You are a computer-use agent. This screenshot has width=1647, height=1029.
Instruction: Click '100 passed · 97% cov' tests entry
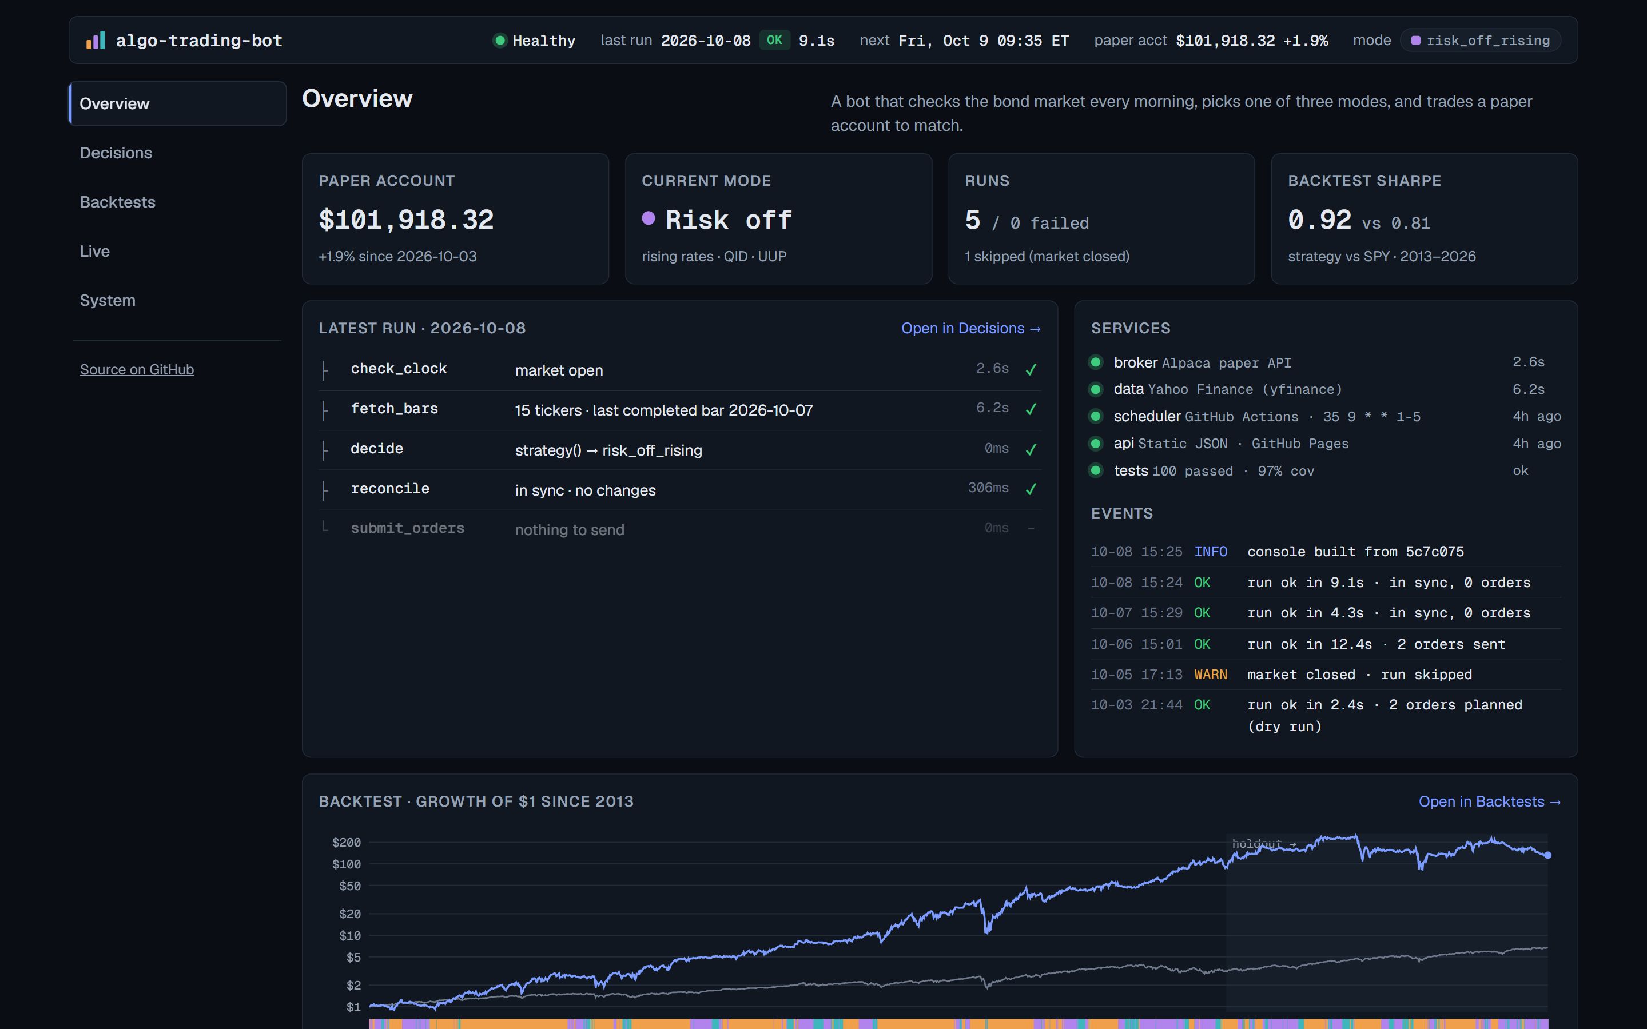[1233, 471]
